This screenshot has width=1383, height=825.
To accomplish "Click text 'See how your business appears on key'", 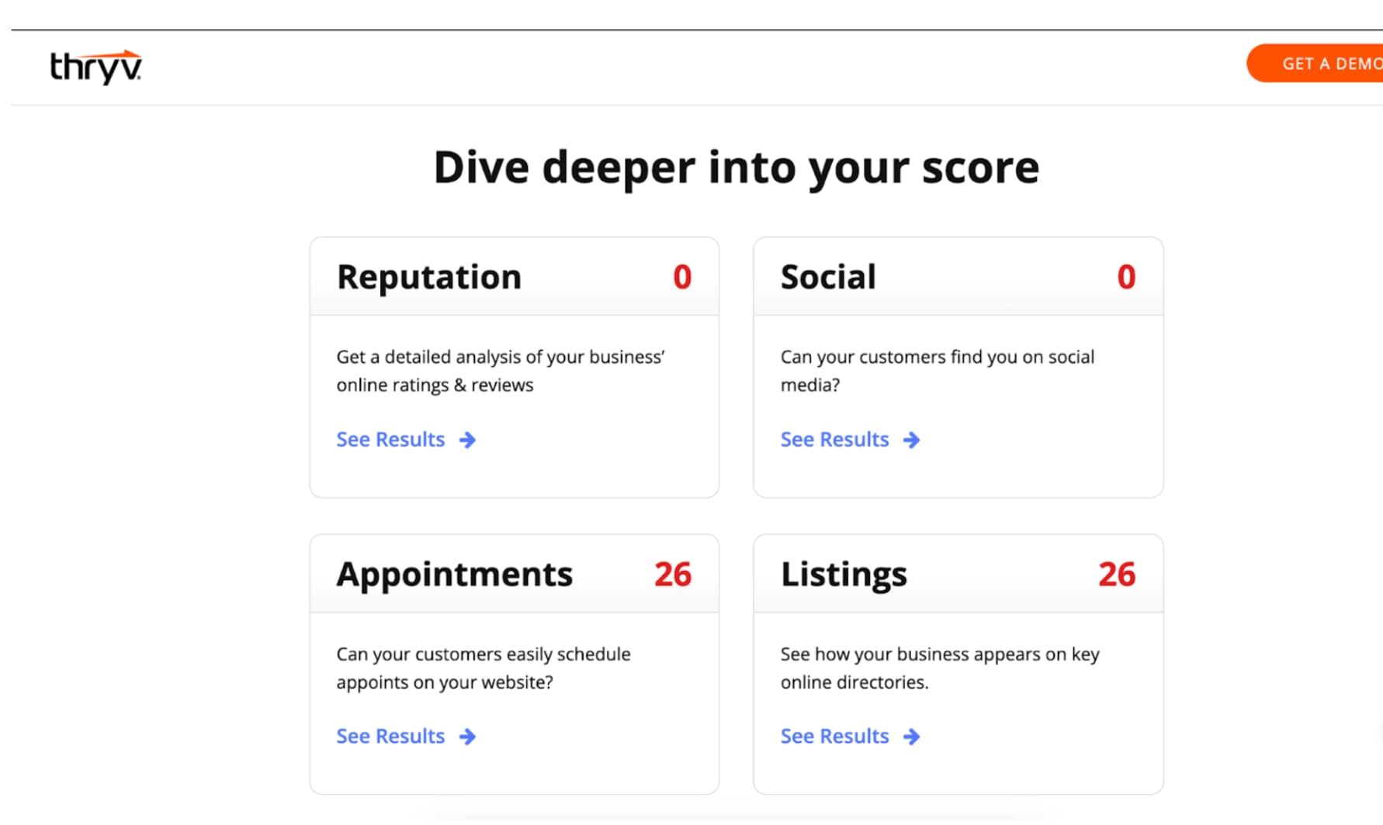I will coord(940,654).
